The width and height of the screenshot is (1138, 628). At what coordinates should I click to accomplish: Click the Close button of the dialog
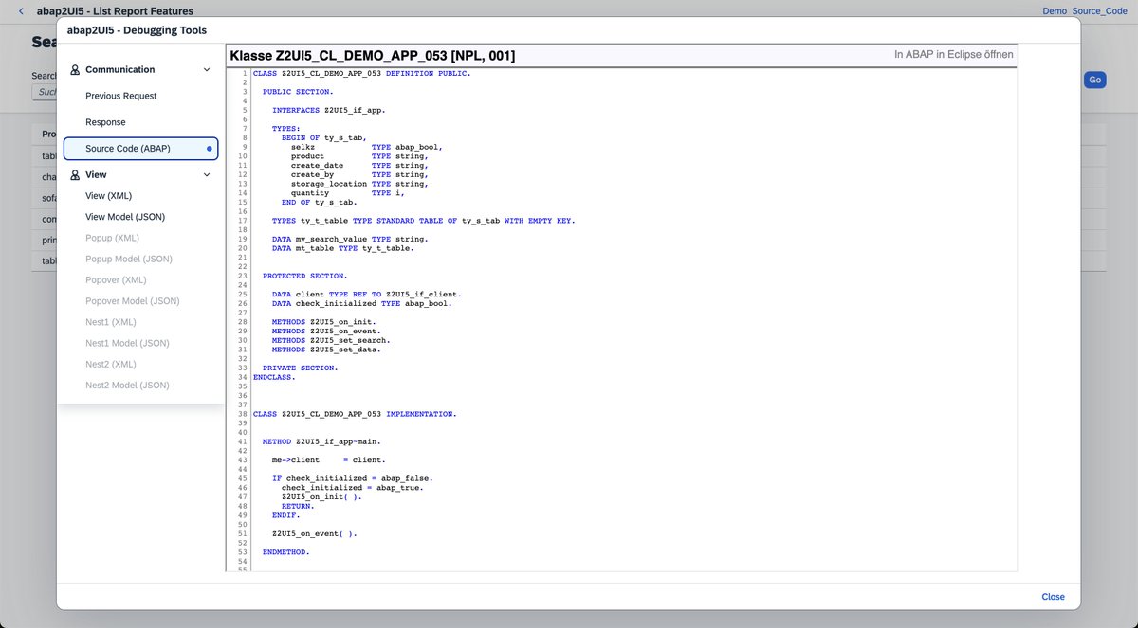(1053, 597)
